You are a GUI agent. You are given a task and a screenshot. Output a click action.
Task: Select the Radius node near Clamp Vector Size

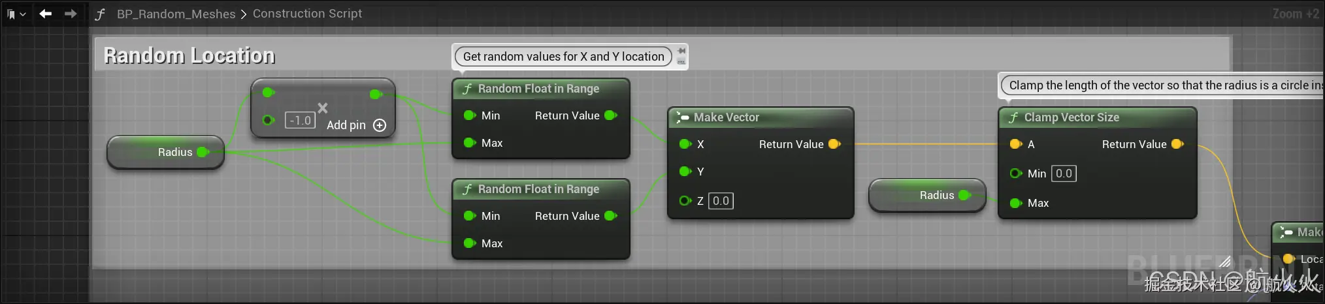pyautogui.click(x=927, y=195)
